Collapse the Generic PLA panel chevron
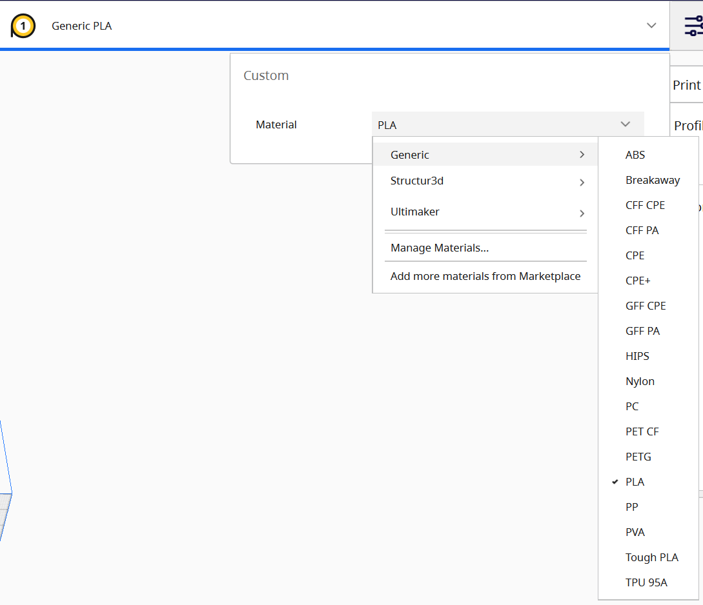703x605 pixels. pyautogui.click(x=651, y=26)
